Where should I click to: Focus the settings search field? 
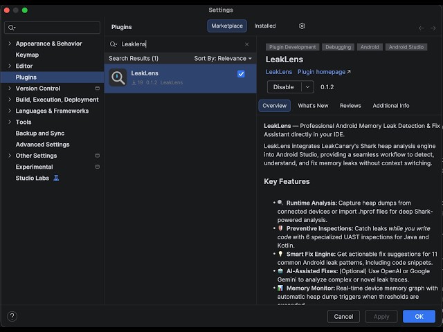pyautogui.click(x=53, y=28)
